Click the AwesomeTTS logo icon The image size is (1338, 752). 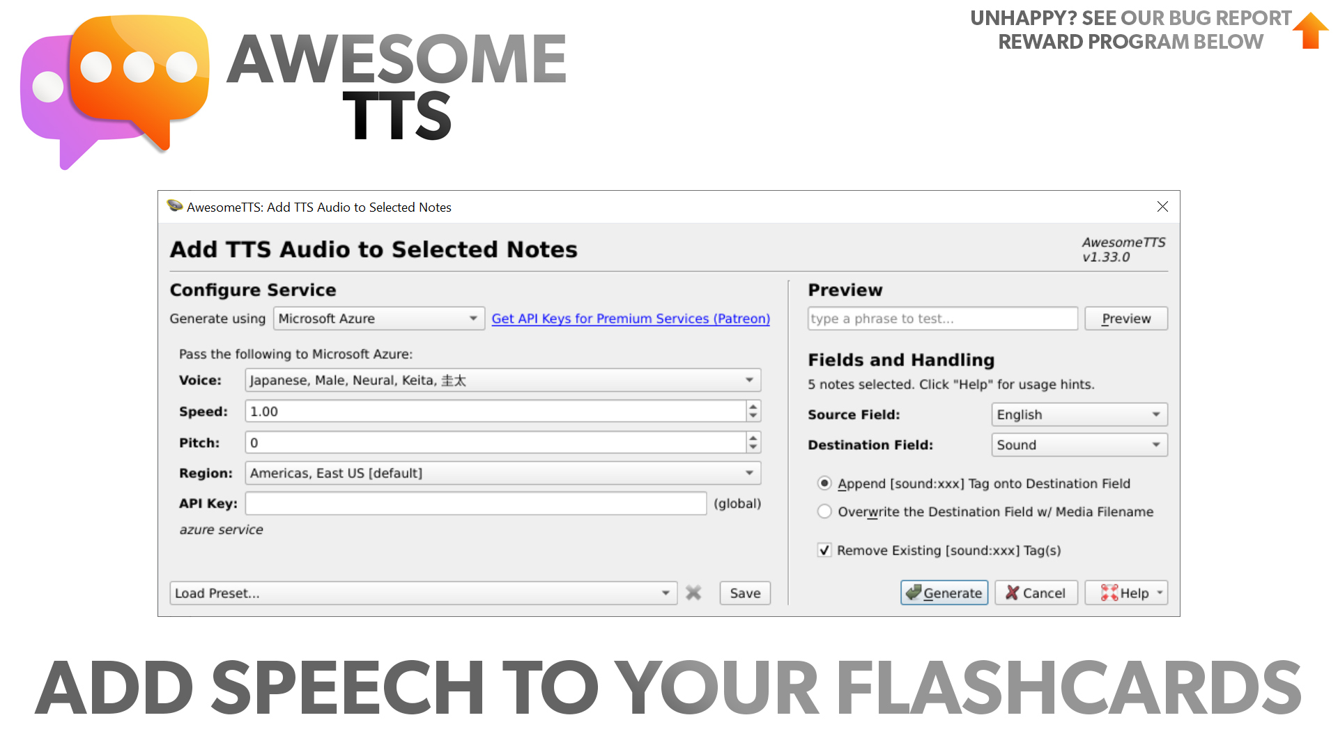pos(110,87)
